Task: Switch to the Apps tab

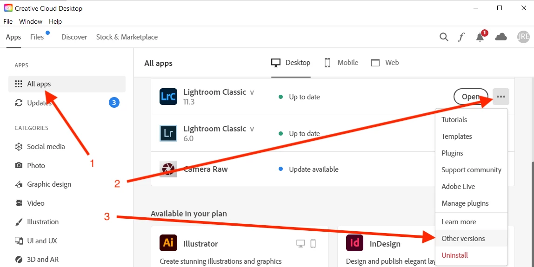Action: pos(13,37)
